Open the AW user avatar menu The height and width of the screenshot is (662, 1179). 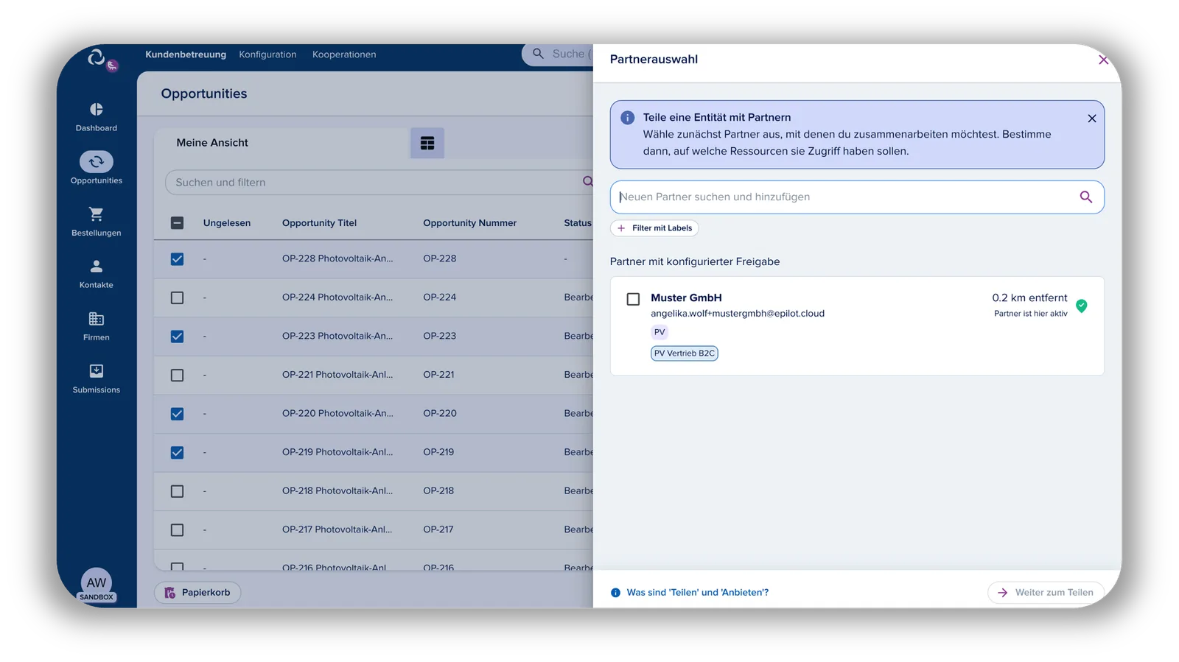click(97, 583)
